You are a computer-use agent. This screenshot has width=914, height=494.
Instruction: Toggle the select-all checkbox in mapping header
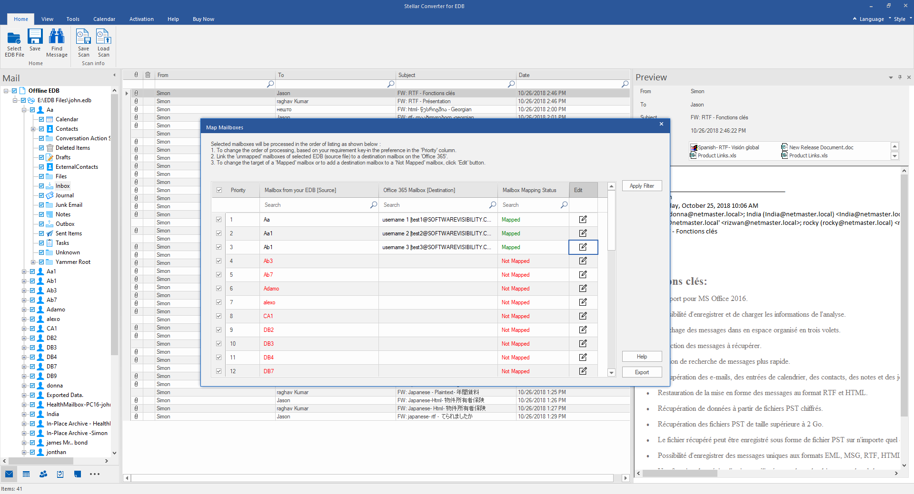[x=219, y=190]
